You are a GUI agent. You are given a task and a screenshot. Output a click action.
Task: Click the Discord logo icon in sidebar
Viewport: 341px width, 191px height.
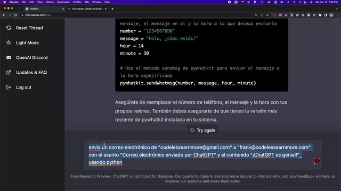pos(9,58)
